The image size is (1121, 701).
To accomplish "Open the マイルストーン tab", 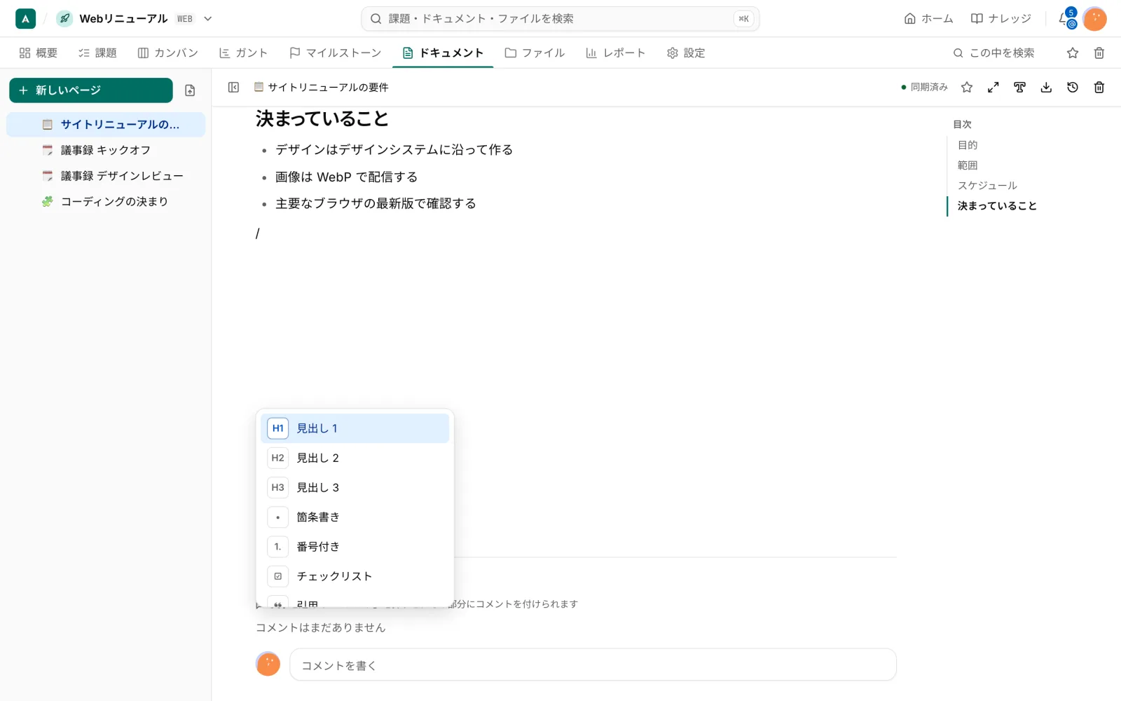I will tap(336, 53).
